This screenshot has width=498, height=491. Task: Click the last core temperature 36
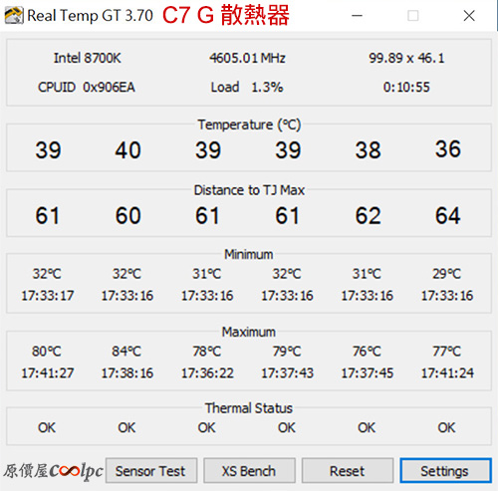tap(448, 148)
